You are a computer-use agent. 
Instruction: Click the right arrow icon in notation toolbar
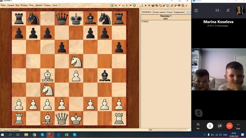149,5
